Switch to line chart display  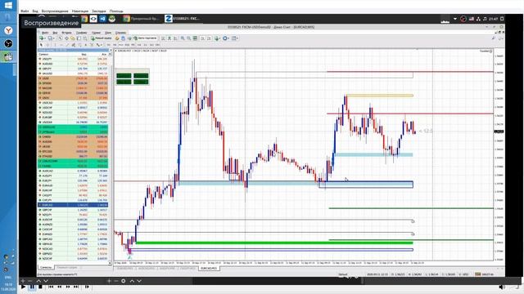pos(174,38)
